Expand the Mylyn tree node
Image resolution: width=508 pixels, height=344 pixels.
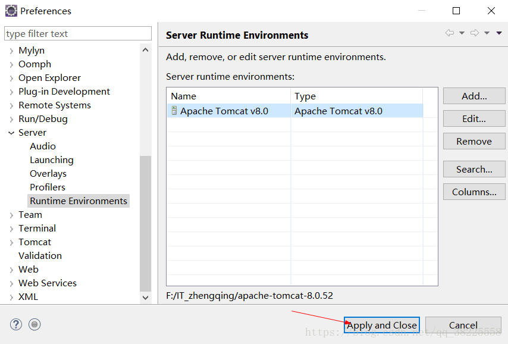(x=12, y=51)
